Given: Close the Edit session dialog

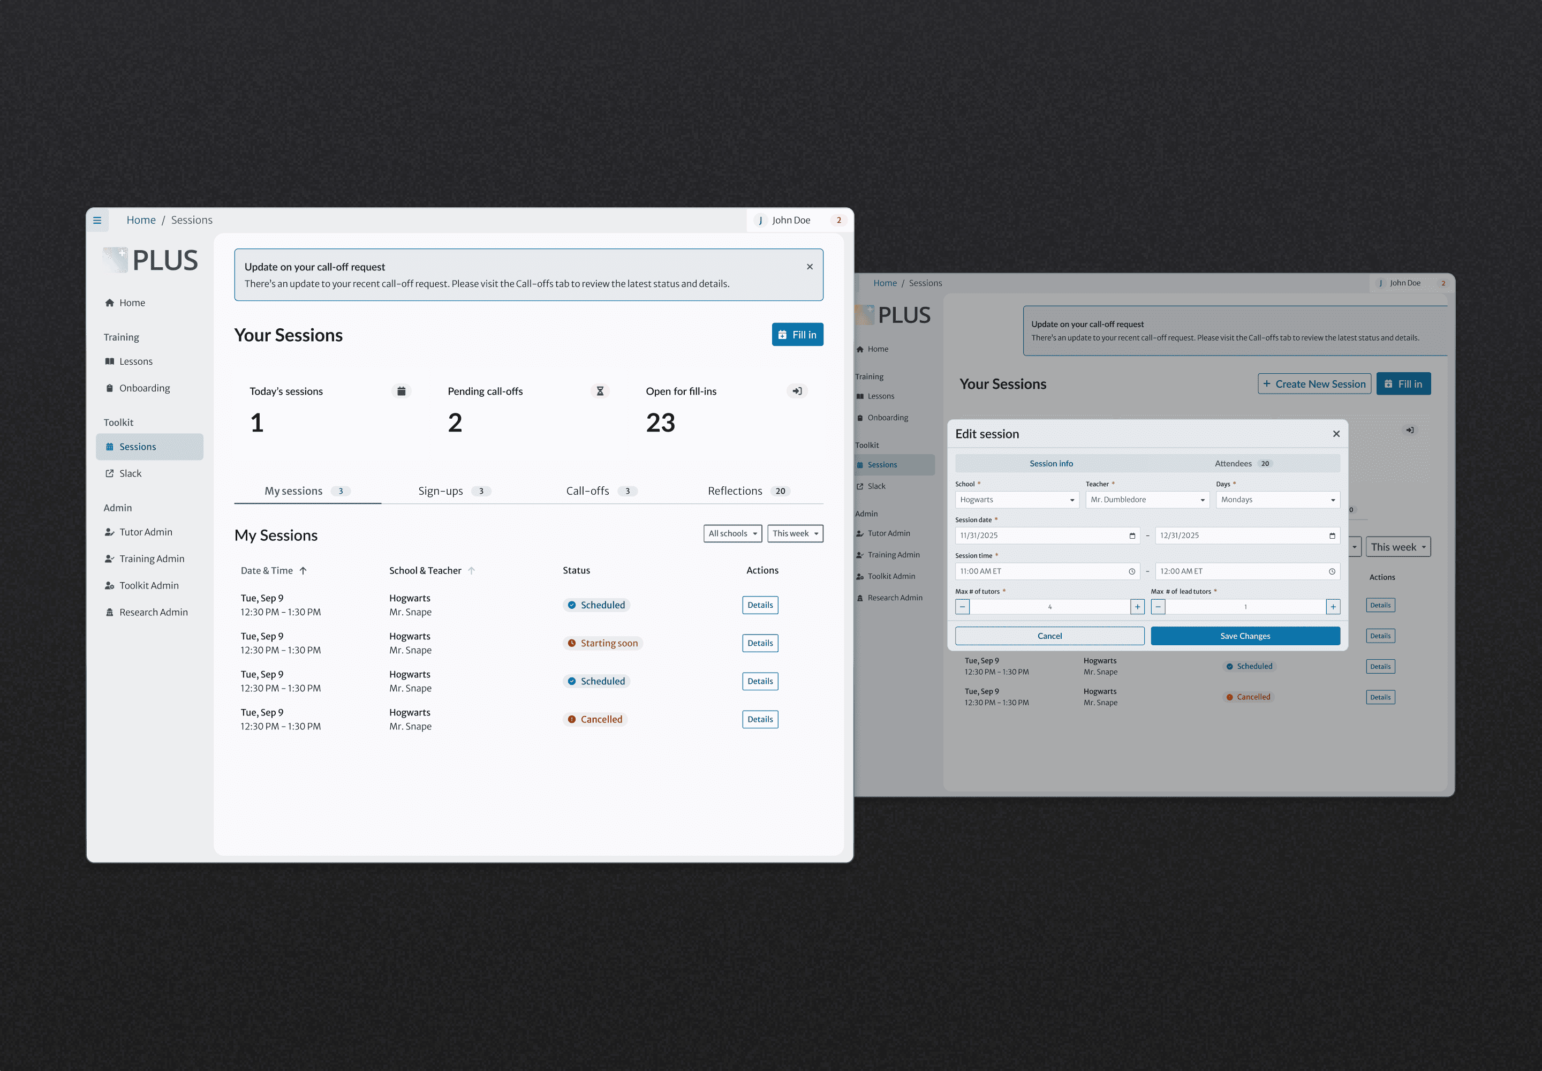Looking at the screenshot, I should click(x=1336, y=434).
